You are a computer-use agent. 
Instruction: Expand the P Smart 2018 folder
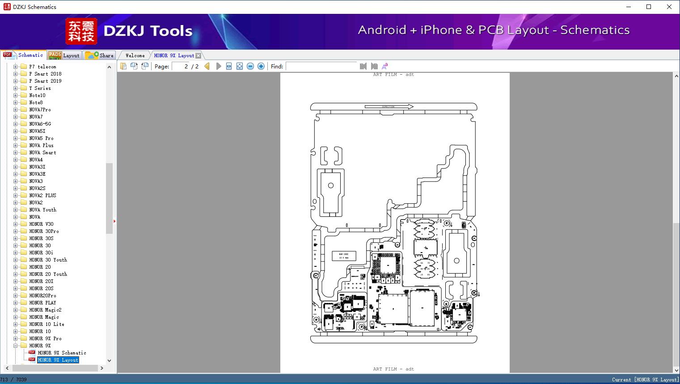coord(16,74)
